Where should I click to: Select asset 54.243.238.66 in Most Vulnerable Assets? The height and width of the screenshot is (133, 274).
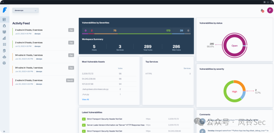tap(88, 79)
